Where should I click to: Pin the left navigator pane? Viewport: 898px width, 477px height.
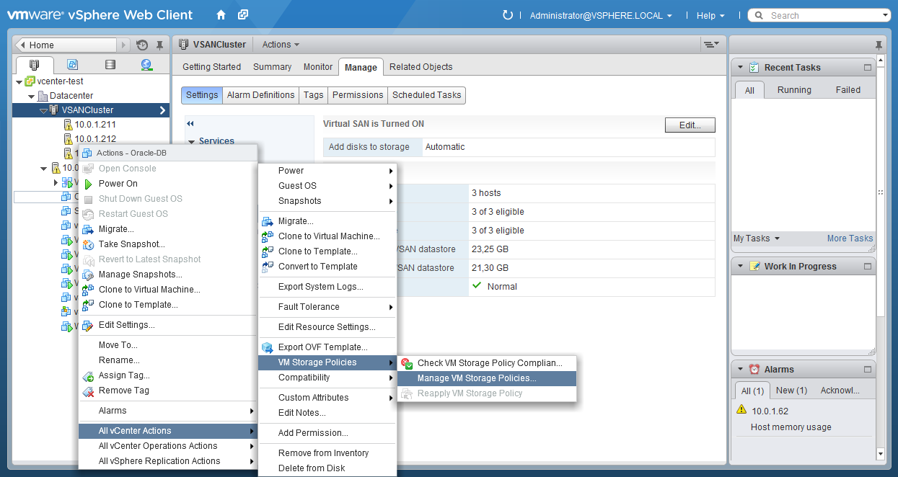pos(160,45)
